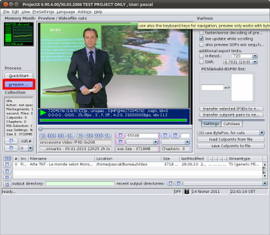Open the cutpoint list dropdown
The width and height of the screenshot is (270, 235).
pyautogui.click(x=155, y=142)
